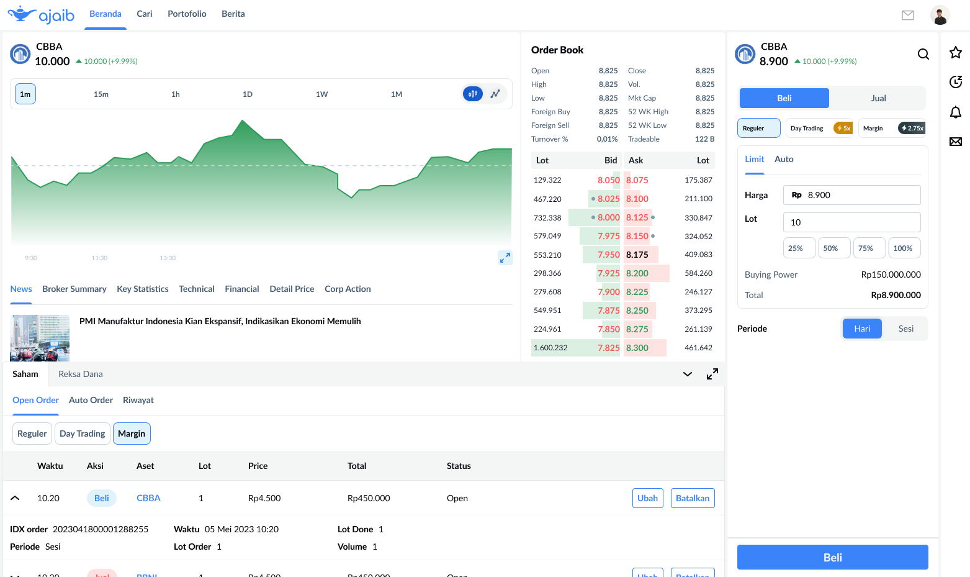
Task: Click the CBBA asset link in order row
Action: 148,498
